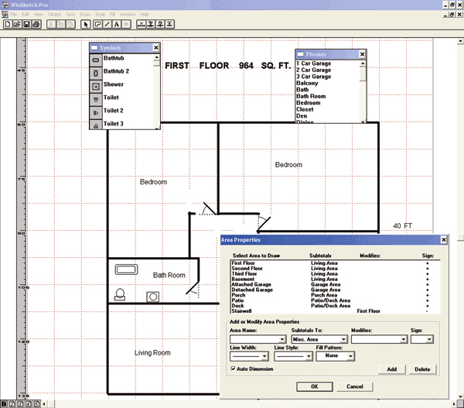This screenshot has width=464, height=408.
Task: Toggle the Auto Dimension checkbox
Action: [x=234, y=369]
